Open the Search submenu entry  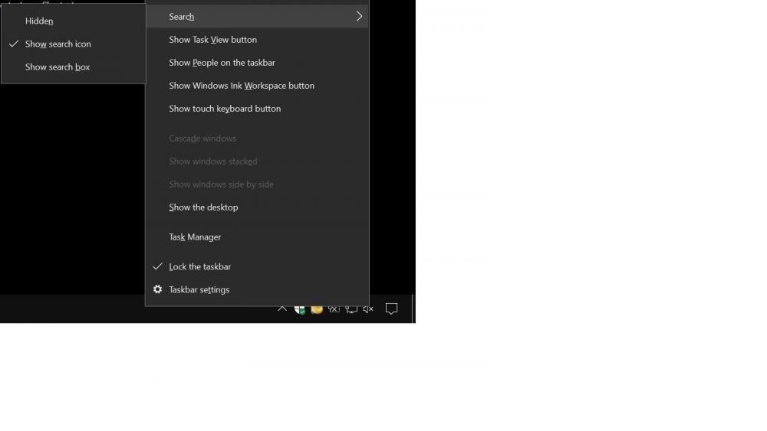coord(257,17)
